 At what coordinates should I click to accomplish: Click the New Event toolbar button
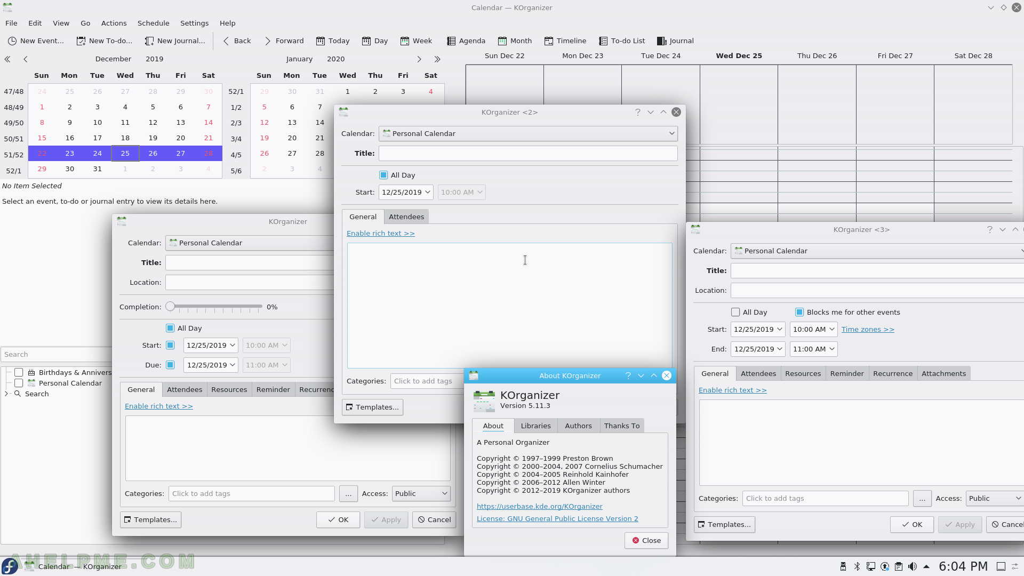point(36,41)
